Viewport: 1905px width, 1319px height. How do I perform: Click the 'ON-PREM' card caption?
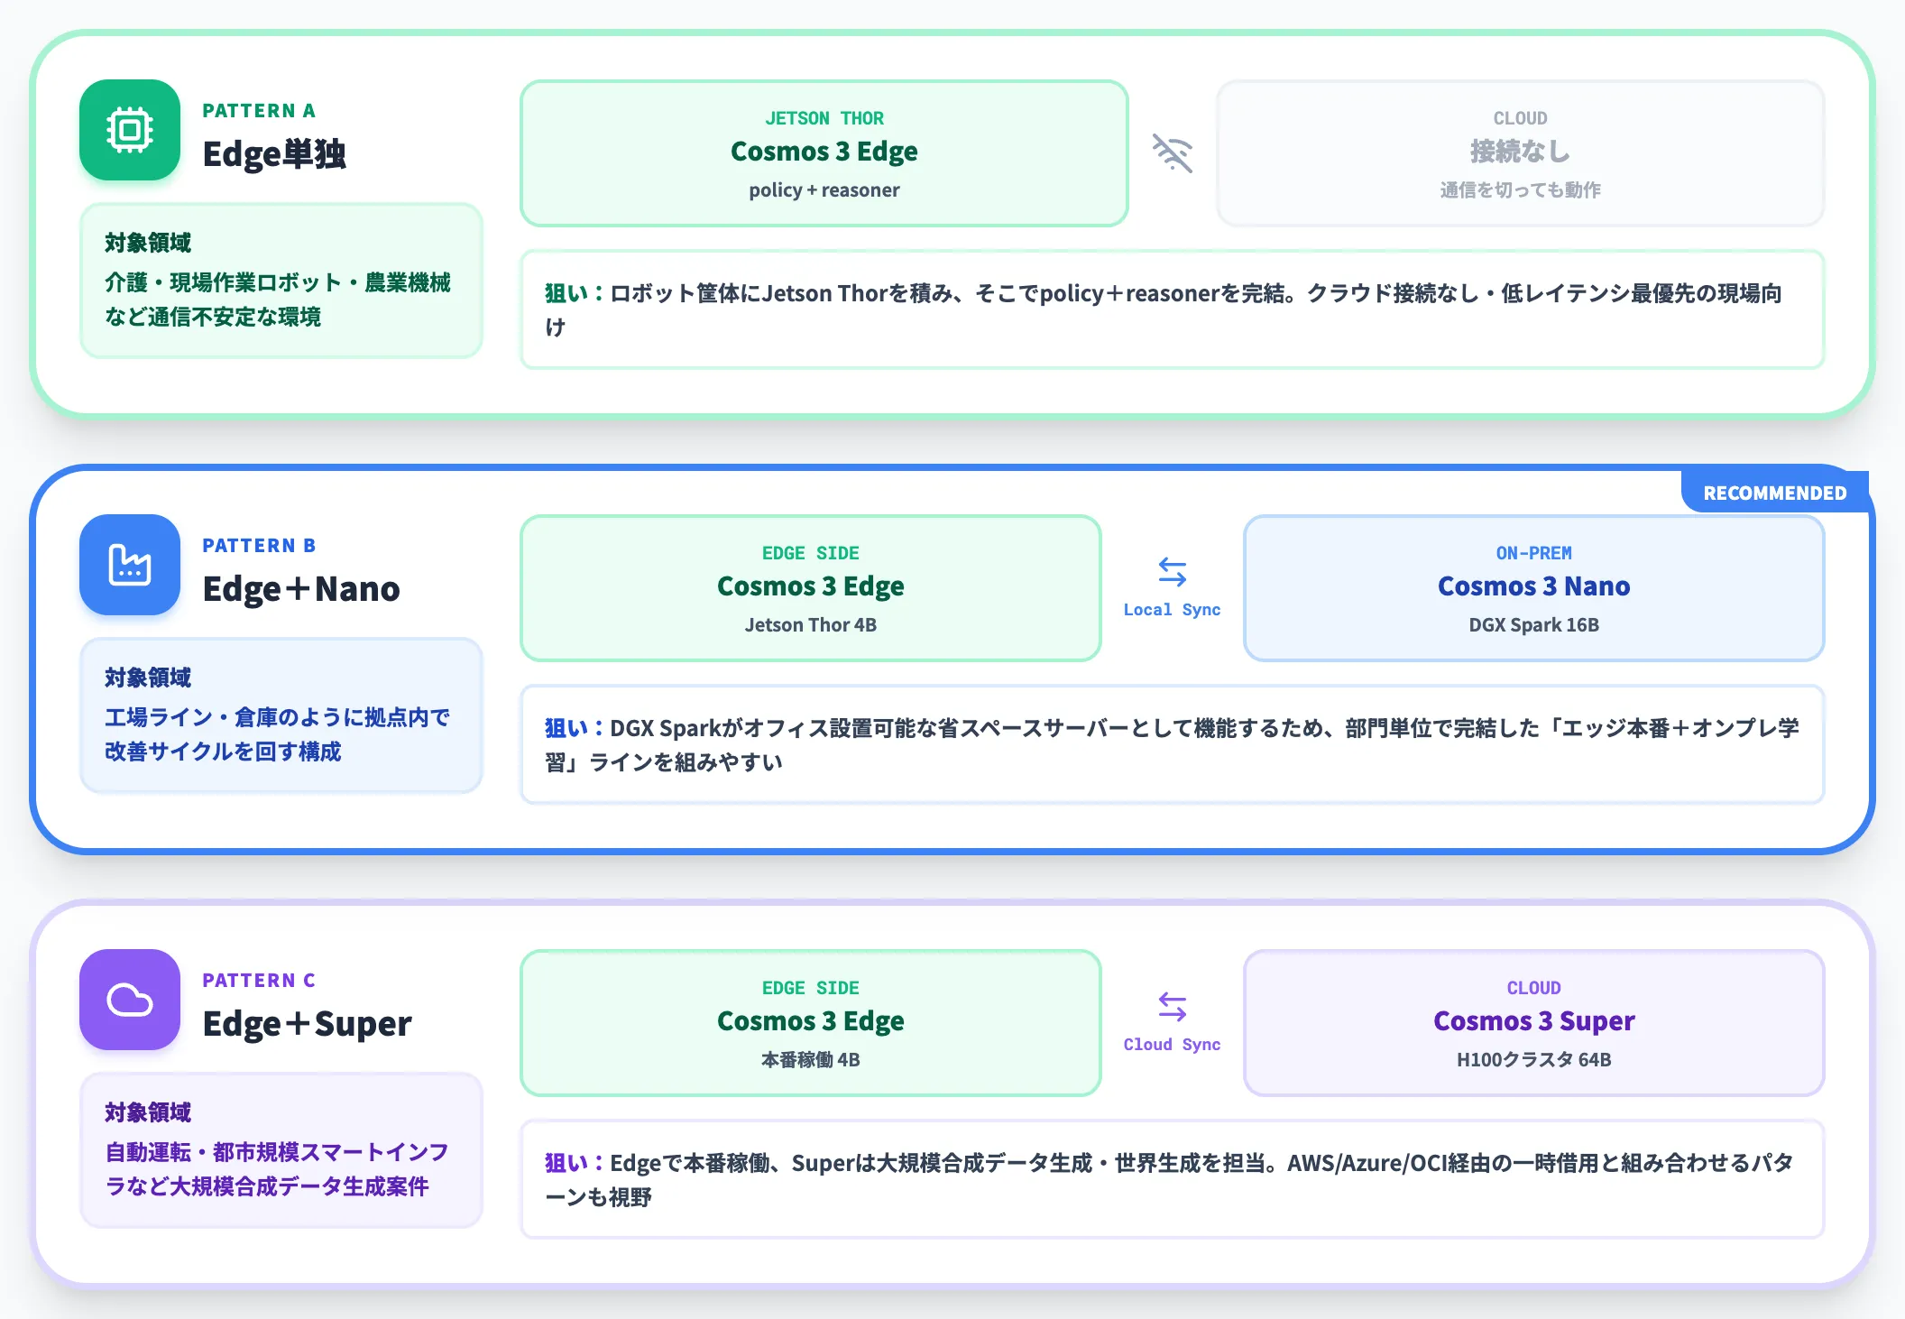tap(1534, 553)
